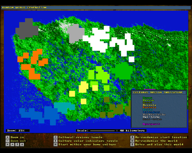Screen dimensions: 192x153
Task: Click the R key icon to re-randomize start
Action: coord(132,137)
